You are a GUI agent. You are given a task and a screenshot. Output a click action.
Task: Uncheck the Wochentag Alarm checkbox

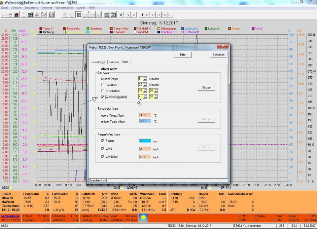click(102, 97)
